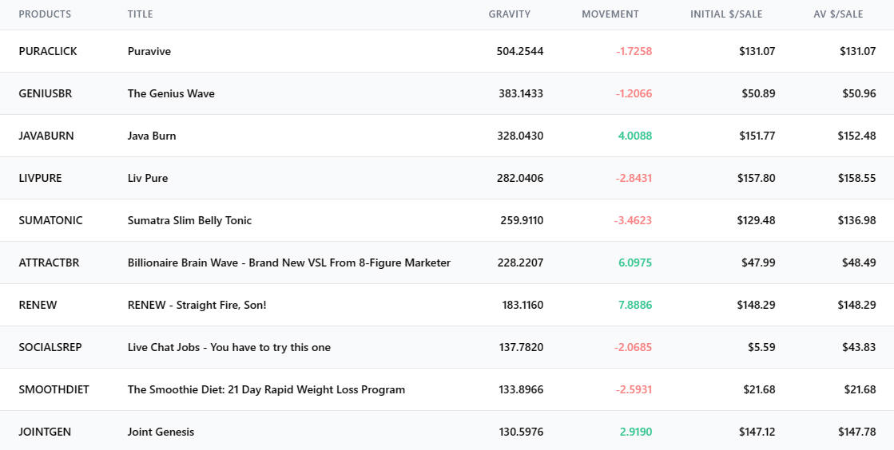This screenshot has width=894, height=450.
Task: Sort by the GRAVITY column header
Action: coord(509,14)
